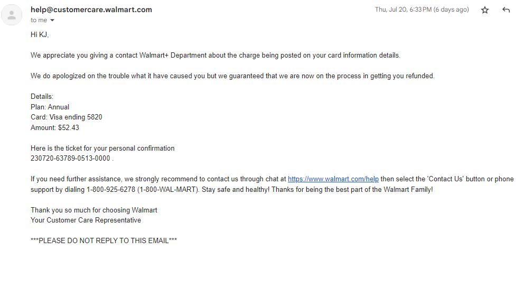Image resolution: width=524 pixels, height=287 pixels.
Task: Click the 'Plan: Annual' line
Action: (x=50, y=107)
